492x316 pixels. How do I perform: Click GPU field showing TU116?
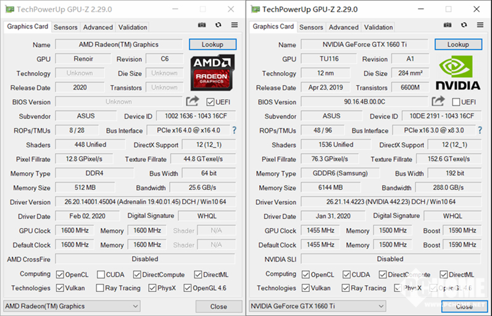click(329, 59)
